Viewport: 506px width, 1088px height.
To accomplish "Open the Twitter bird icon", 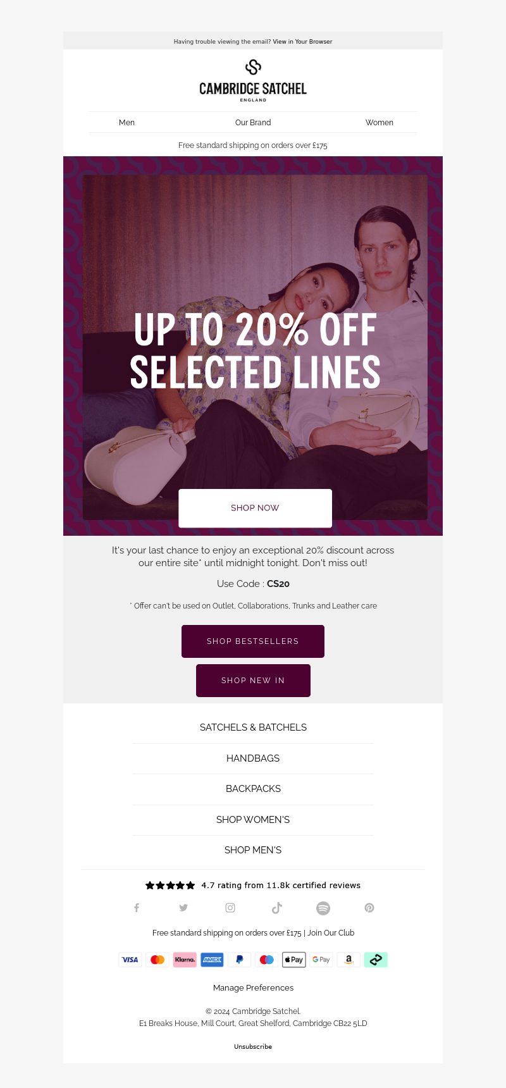I will pyautogui.click(x=183, y=908).
